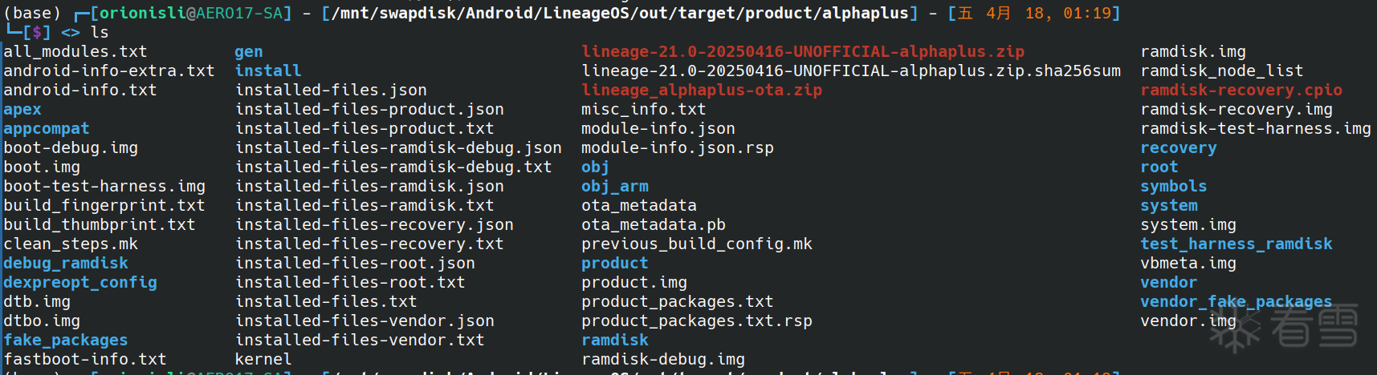1377x375 pixels.
Task: Click the boot-test-harness.img file name
Action: coord(104,186)
